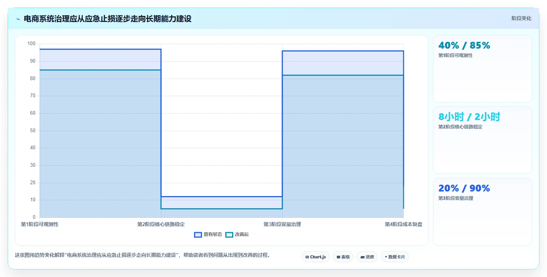Click the description text below the chart

[143, 255]
